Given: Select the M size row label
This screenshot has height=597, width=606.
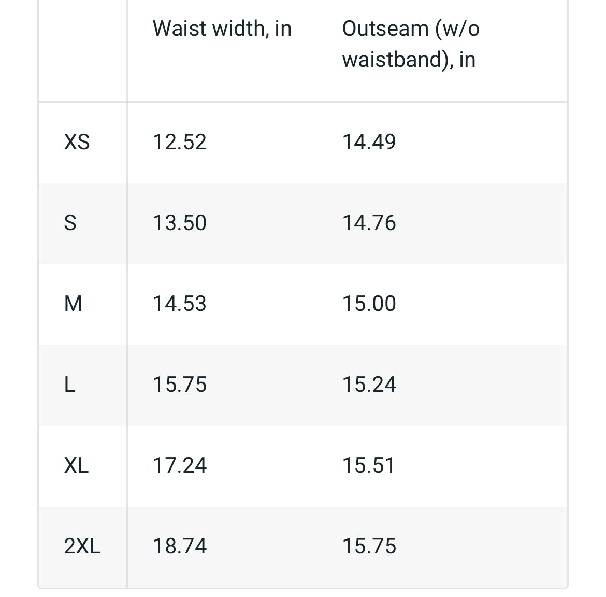Looking at the screenshot, I should point(73,304).
